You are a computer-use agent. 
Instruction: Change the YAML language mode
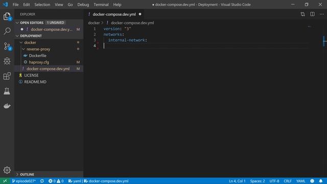click(x=300, y=181)
